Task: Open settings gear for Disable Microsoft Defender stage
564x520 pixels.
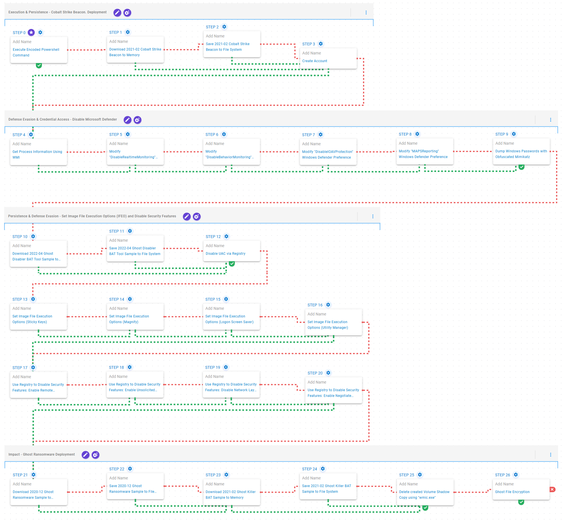Action: pos(137,120)
